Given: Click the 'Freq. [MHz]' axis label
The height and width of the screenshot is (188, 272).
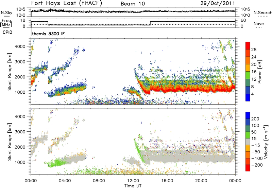Looking at the screenshot, I should pos(6,23).
